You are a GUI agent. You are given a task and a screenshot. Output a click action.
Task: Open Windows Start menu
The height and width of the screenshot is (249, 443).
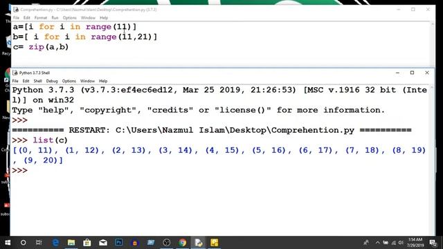click(x=8, y=243)
